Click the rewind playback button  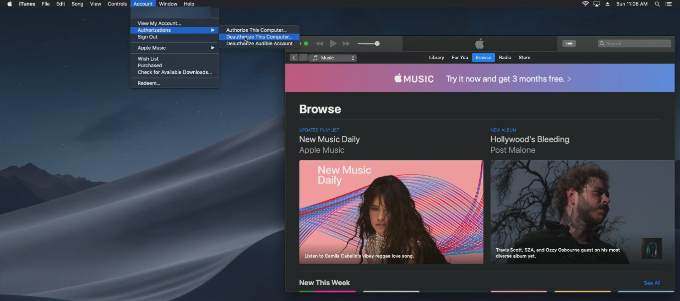point(320,44)
